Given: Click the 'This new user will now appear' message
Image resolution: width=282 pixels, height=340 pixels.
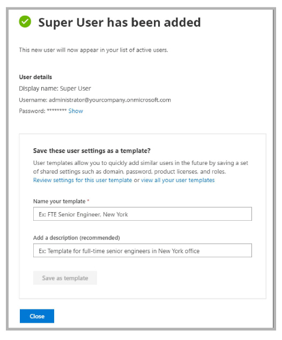Looking at the screenshot, I should tap(93, 50).
